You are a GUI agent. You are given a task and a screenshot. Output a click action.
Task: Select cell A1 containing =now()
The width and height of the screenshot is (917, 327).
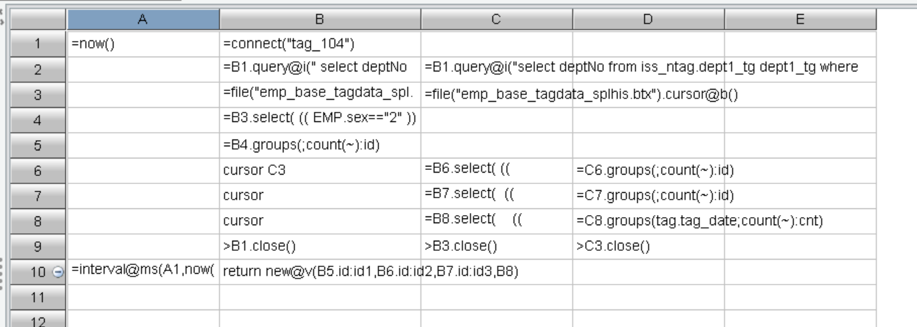[143, 44]
